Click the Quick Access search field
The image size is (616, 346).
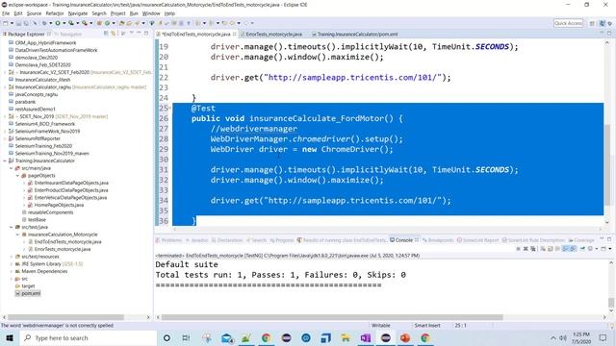pyautogui.click(x=568, y=23)
